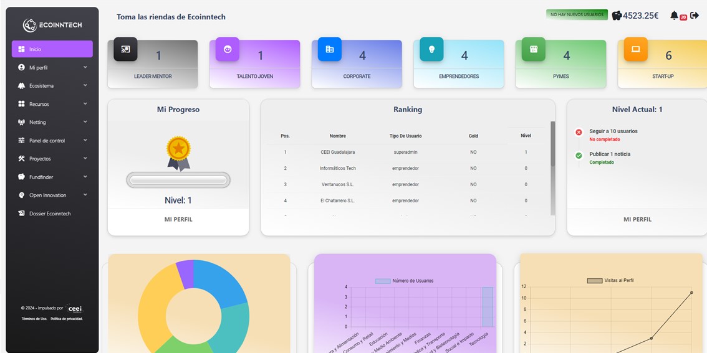Click the Proyectos tools icon
Image resolution: width=707 pixels, height=353 pixels.
[x=21, y=159]
